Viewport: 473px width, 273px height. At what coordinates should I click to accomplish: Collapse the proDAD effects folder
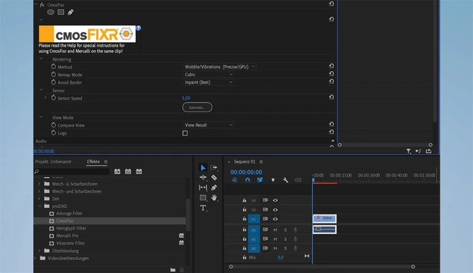[x=40, y=206]
